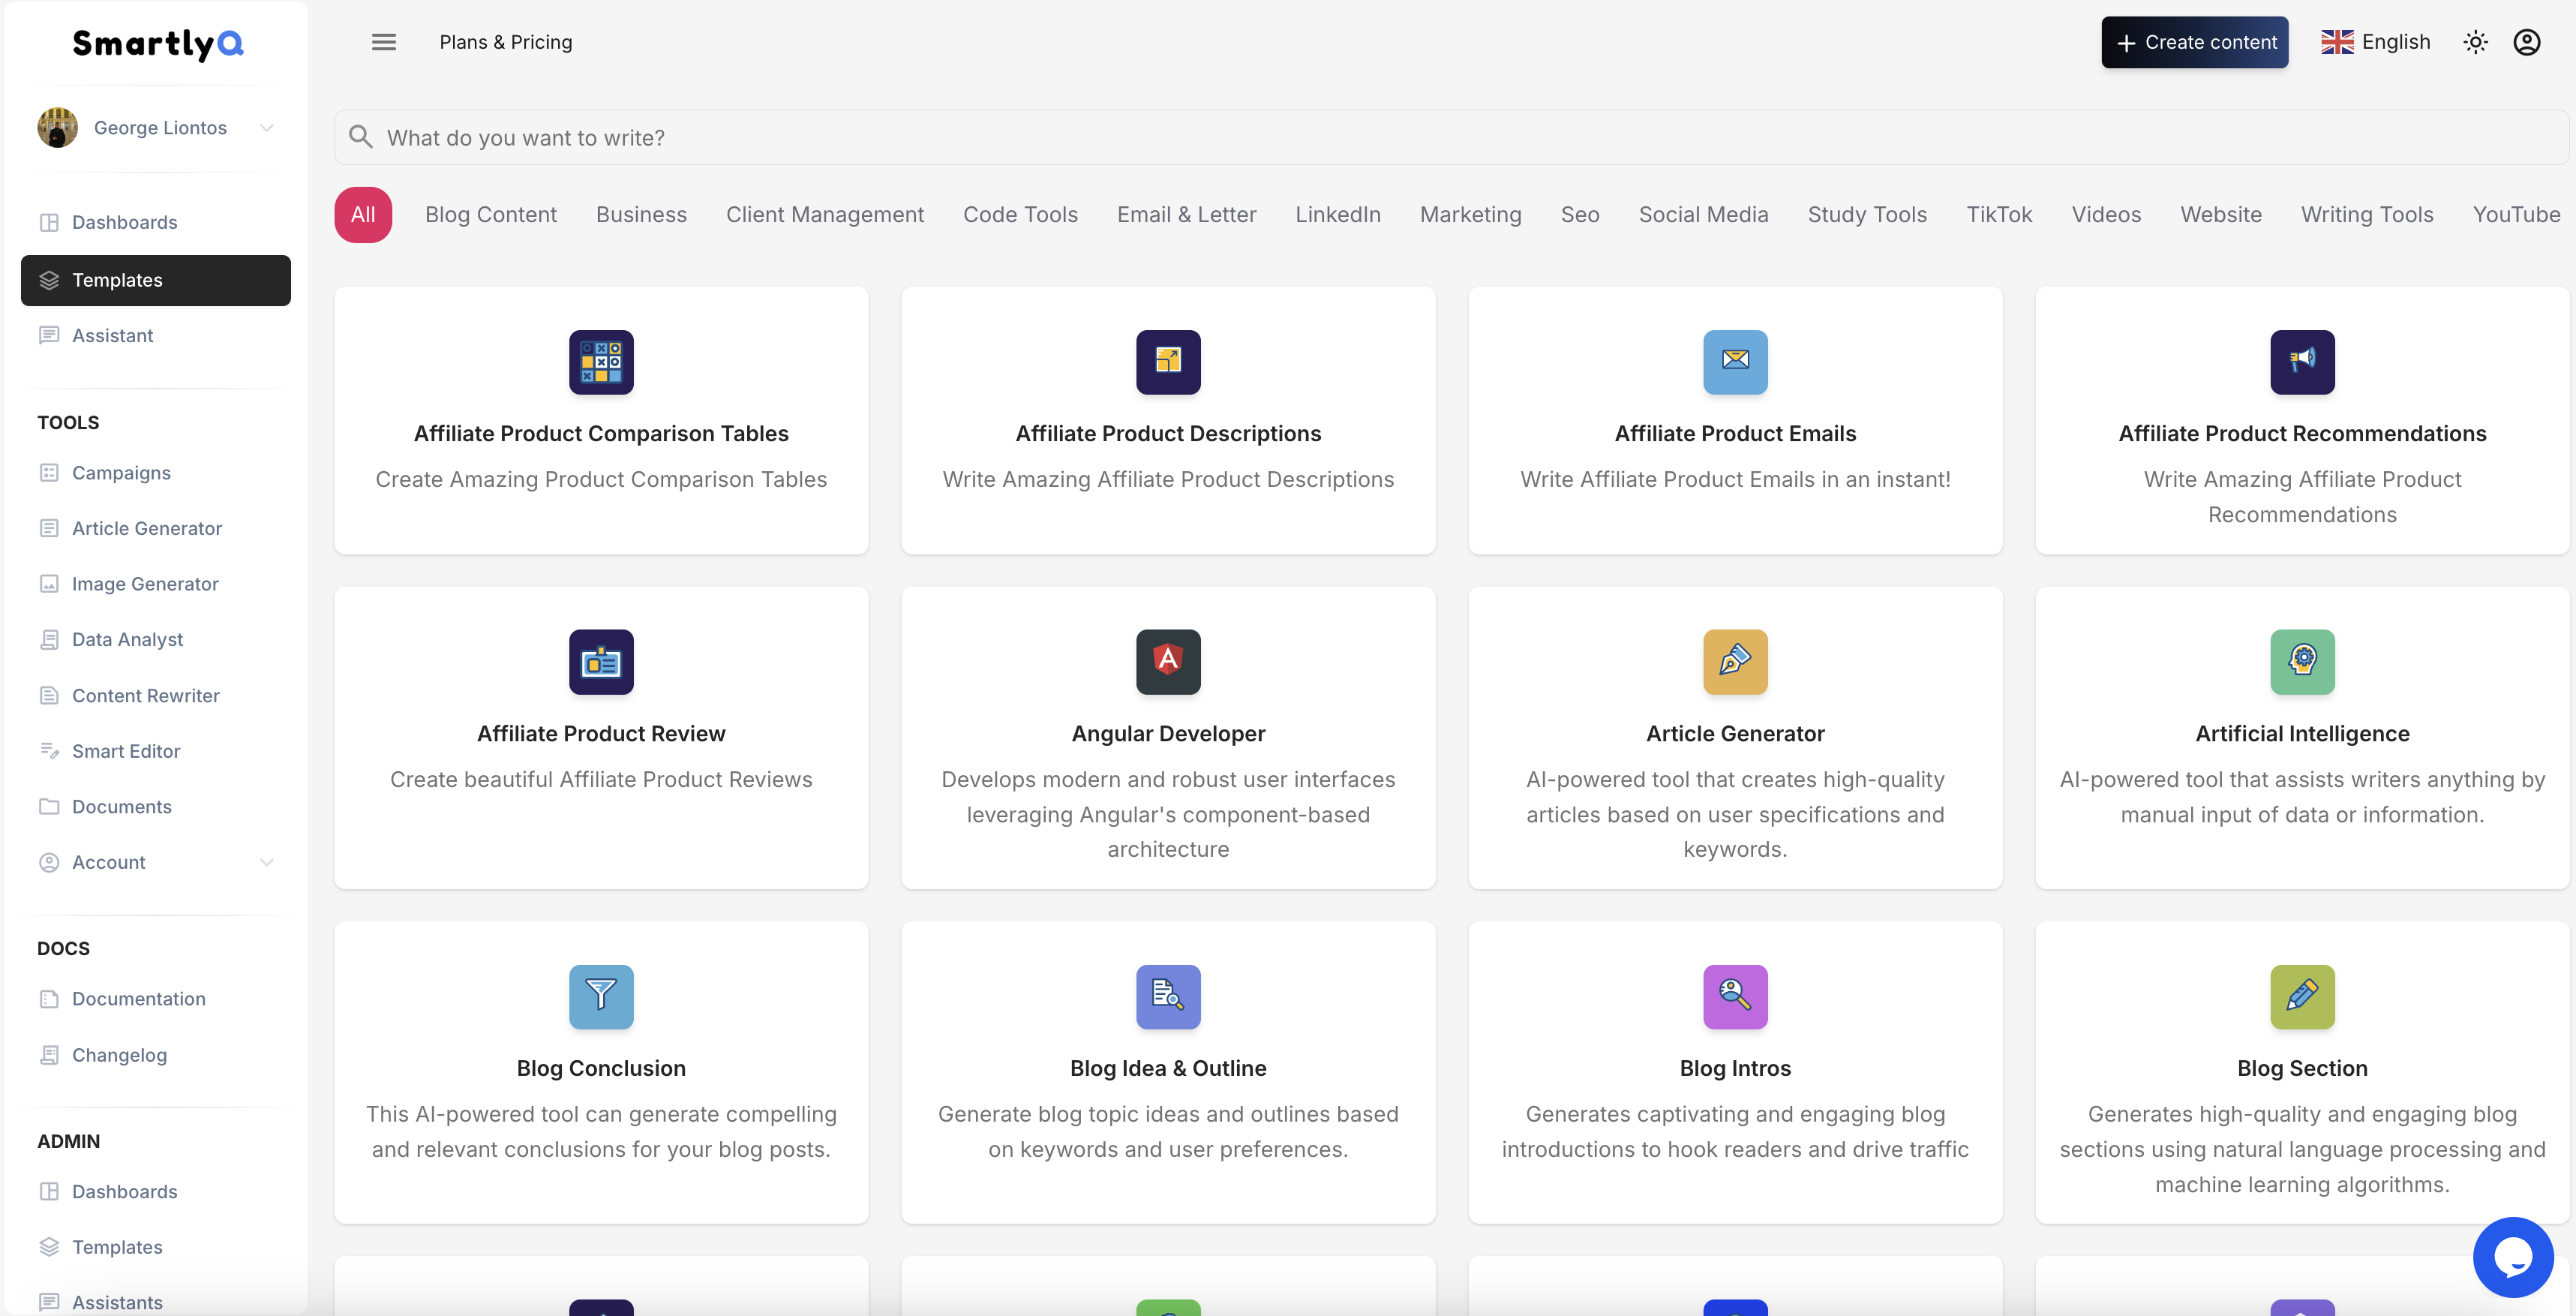Open the English language selector

(x=2375, y=42)
